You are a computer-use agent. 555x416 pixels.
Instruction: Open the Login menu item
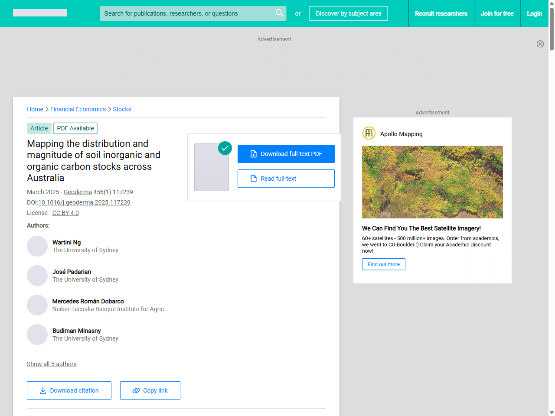534,13
